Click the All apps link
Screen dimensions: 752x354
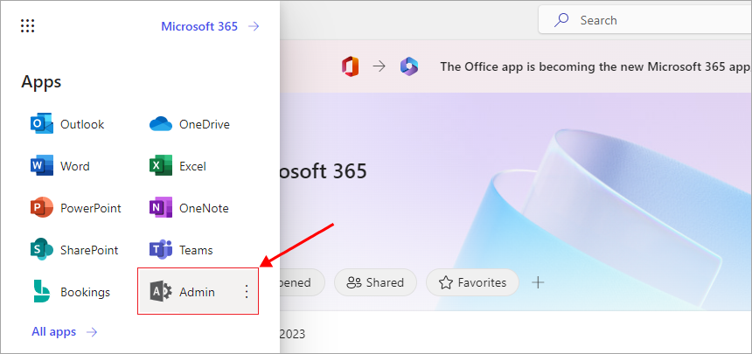64,332
